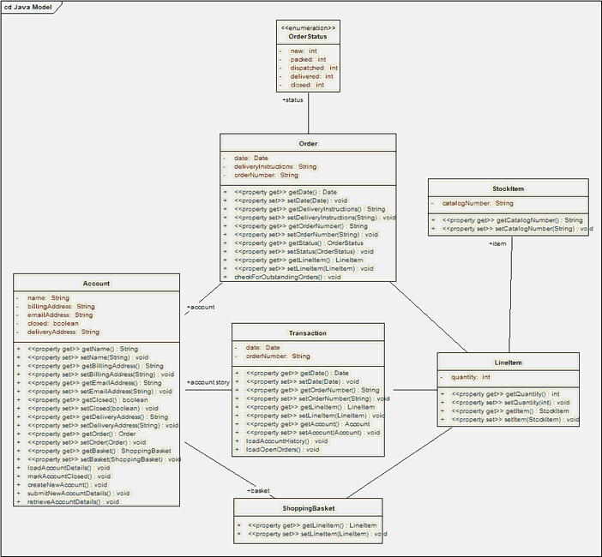The image size is (602, 557).
Task: Select getItem() : StockItem operation in LineItem
Action: pos(510,410)
